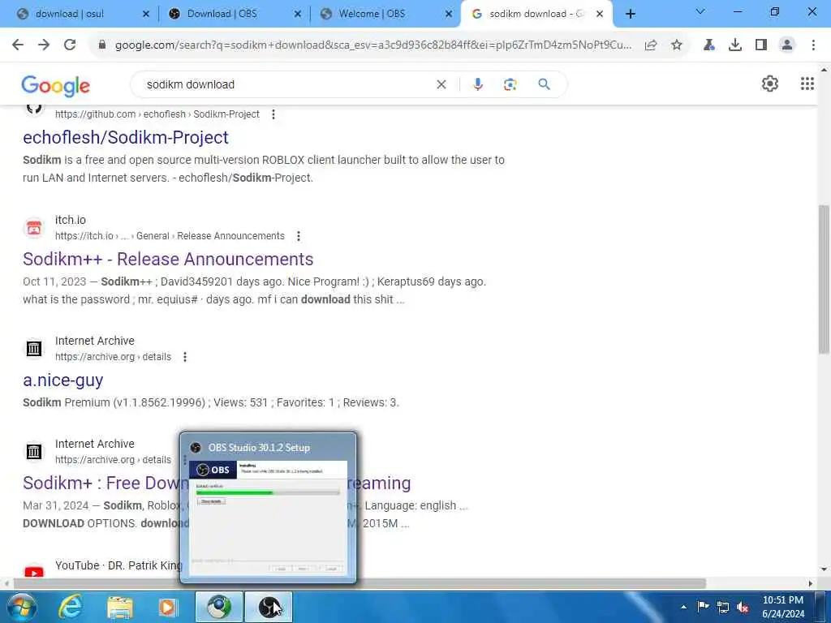Viewport: 831px width, 623px height.
Task: Open Windows Media Player on taskbar
Action: click(x=169, y=607)
